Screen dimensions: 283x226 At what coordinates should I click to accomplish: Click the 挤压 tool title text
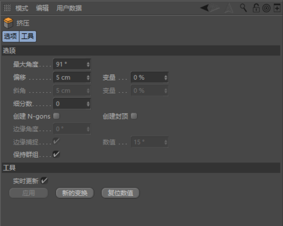coord(23,23)
